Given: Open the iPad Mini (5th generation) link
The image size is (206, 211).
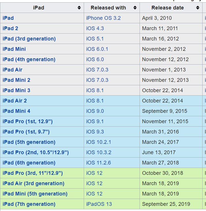Looking at the screenshot, I should pos(35,194).
